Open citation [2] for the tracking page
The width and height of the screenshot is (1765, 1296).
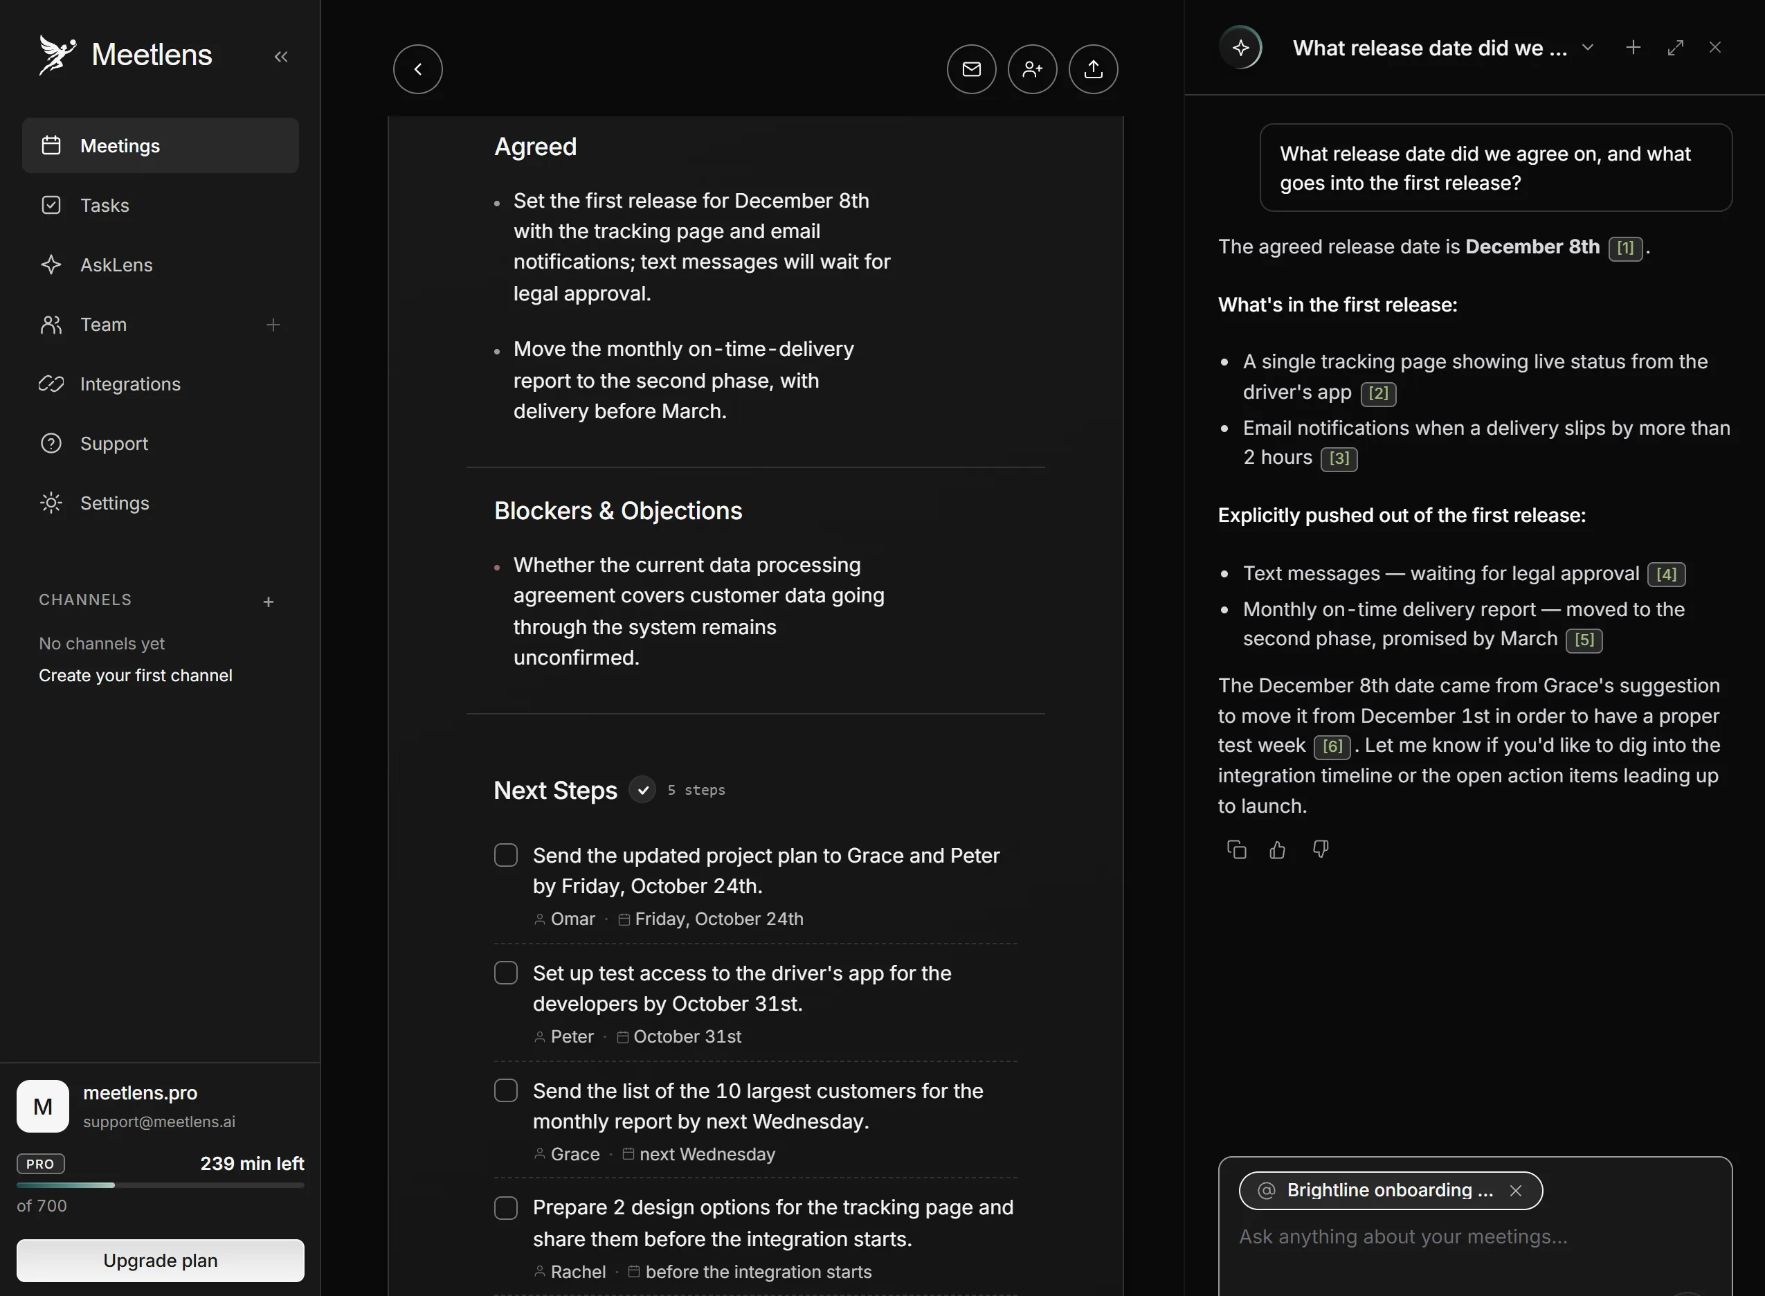click(x=1379, y=393)
